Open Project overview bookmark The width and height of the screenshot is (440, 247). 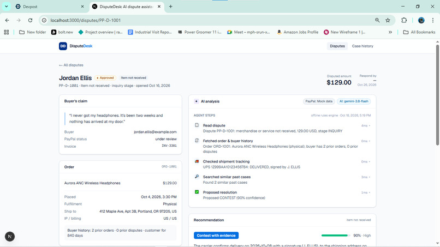pyautogui.click(x=100, y=32)
